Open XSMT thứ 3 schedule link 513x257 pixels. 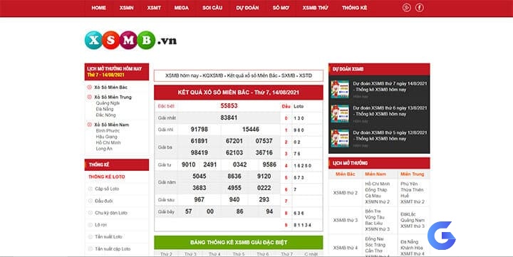coord(413,226)
